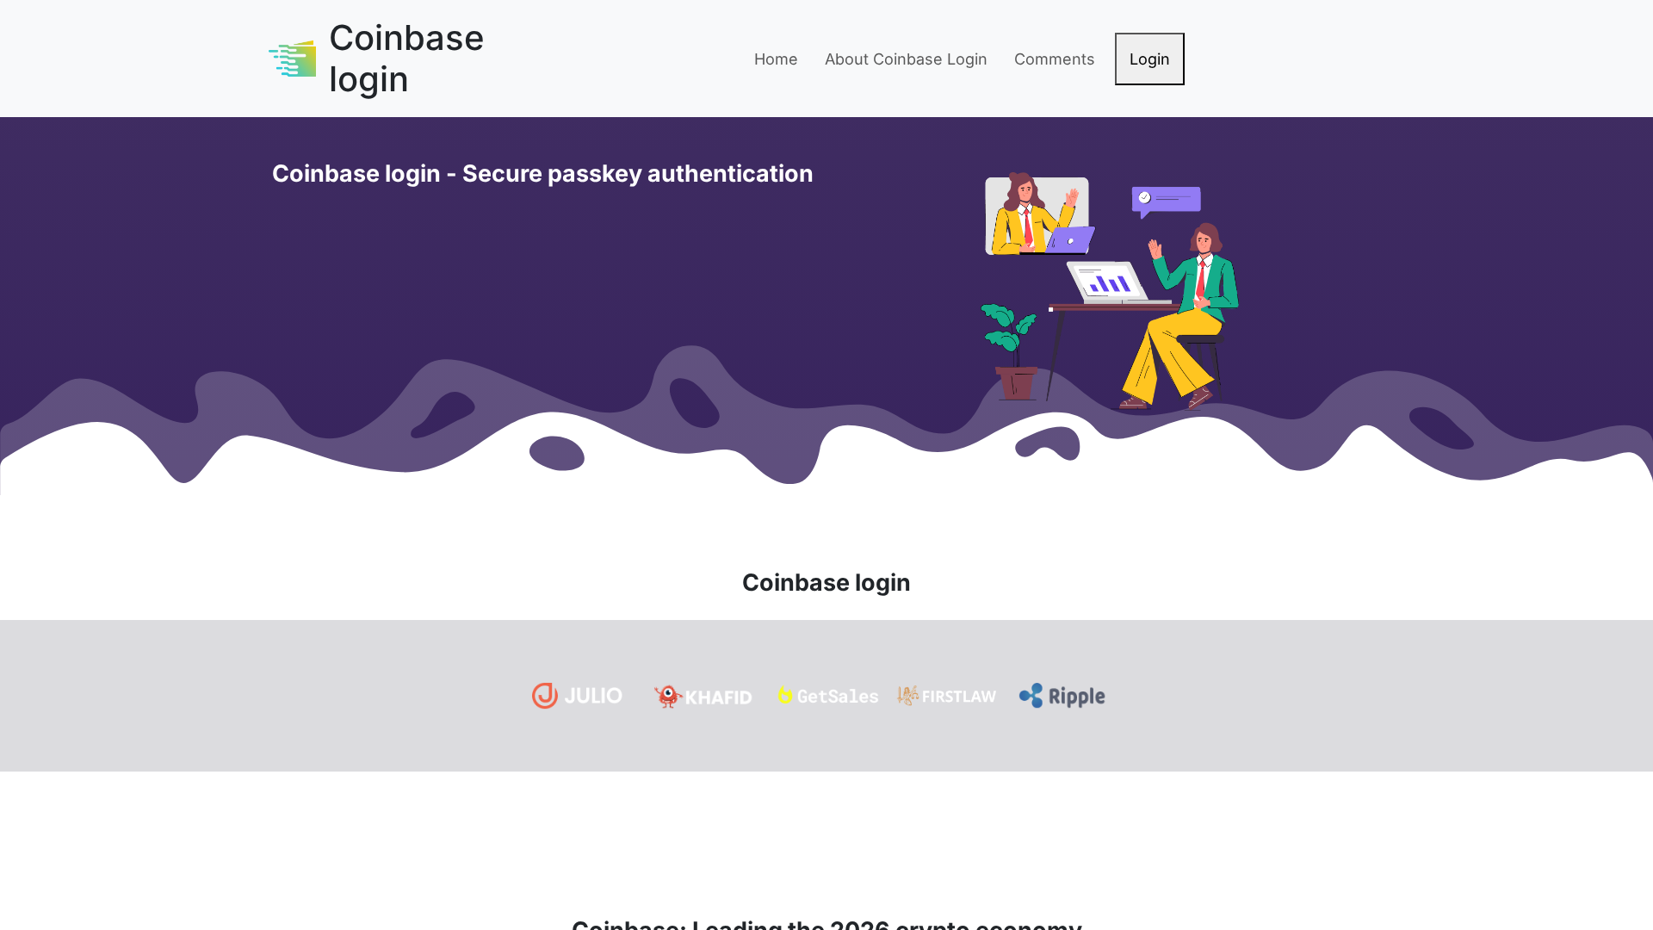The width and height of the screenshot is (1653, 930).
Task: Click the Coinbase login heading
Action: [x=826, y=582]
